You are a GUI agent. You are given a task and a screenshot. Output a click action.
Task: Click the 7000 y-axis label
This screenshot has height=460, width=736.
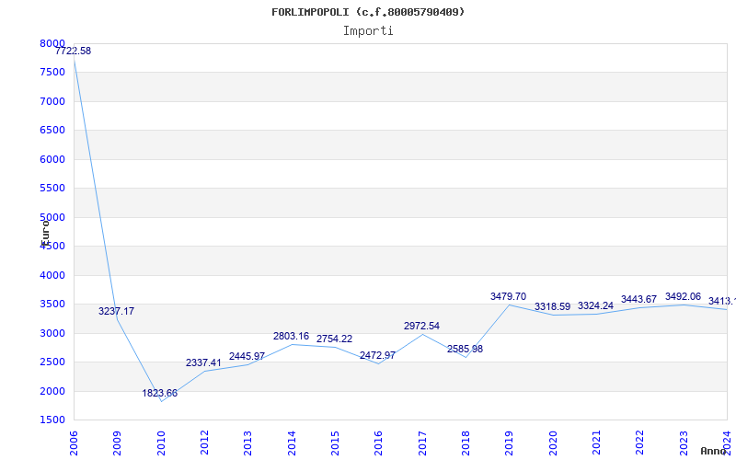click(52, 101)
